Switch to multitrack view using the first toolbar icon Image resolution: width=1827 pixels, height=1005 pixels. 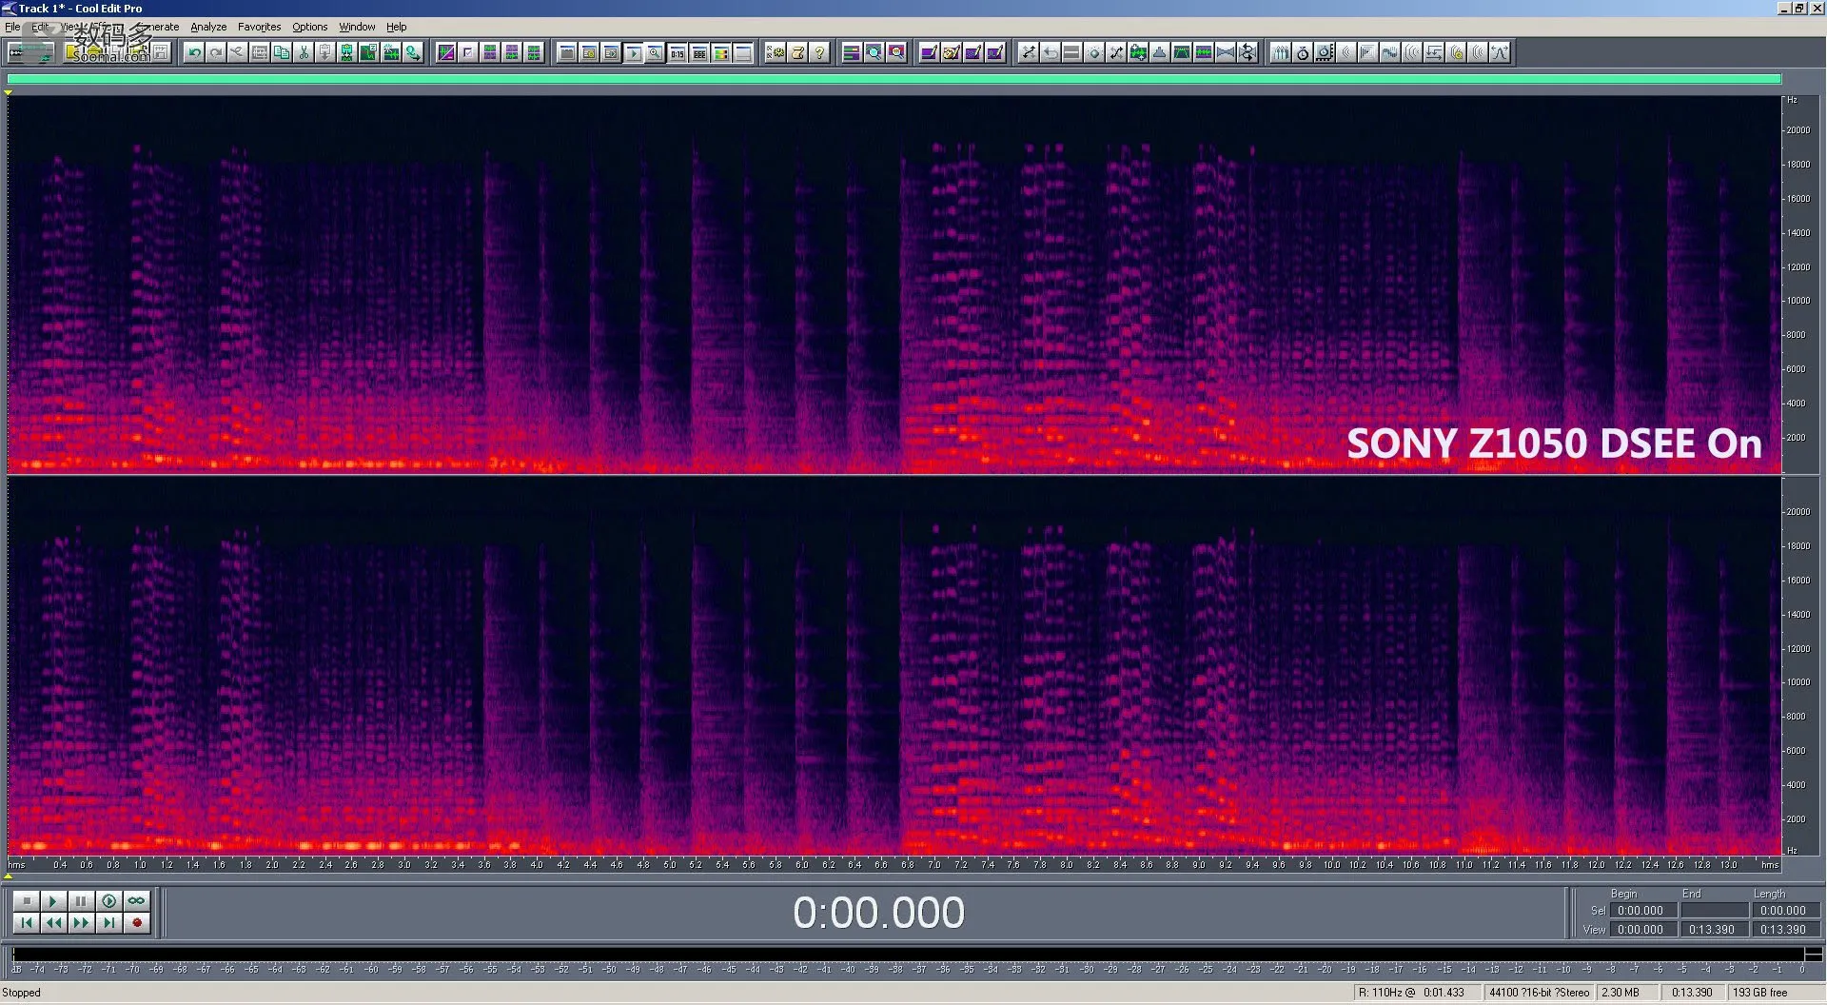(x=29, y=52)
